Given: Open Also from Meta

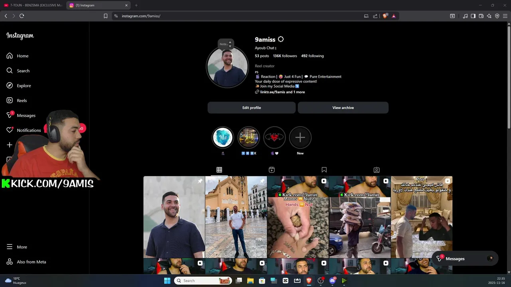Looking at the screenshot, I should point(26,262).
